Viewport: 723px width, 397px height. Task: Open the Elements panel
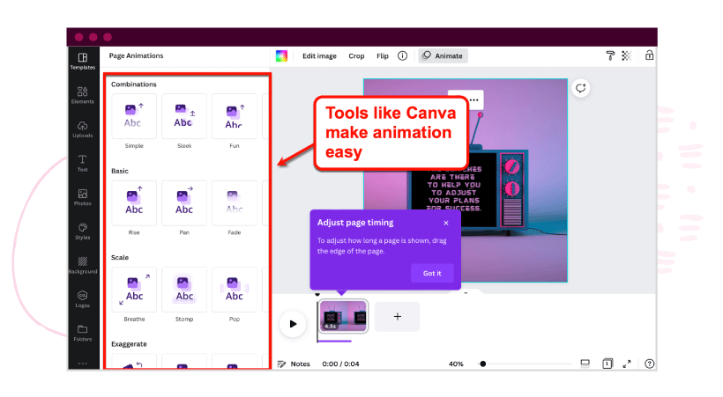click(82, 95)
